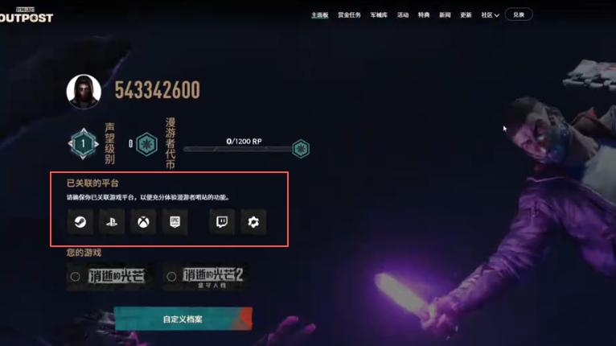Click the wanderer token hexagon icon
The height and width of the screenshot is (346, 616).
[146, 144]
